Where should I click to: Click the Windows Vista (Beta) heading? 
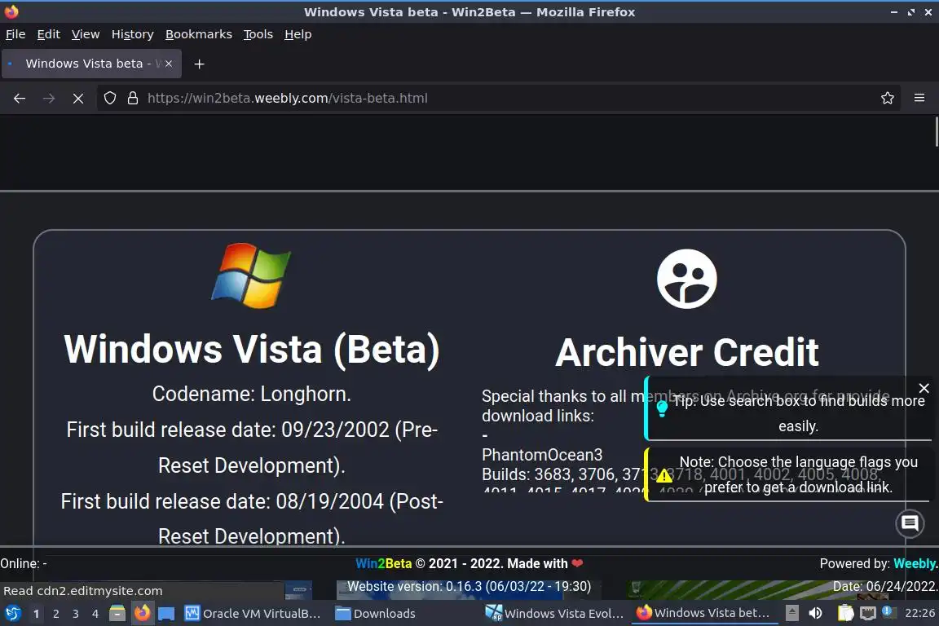click(252, 349)
